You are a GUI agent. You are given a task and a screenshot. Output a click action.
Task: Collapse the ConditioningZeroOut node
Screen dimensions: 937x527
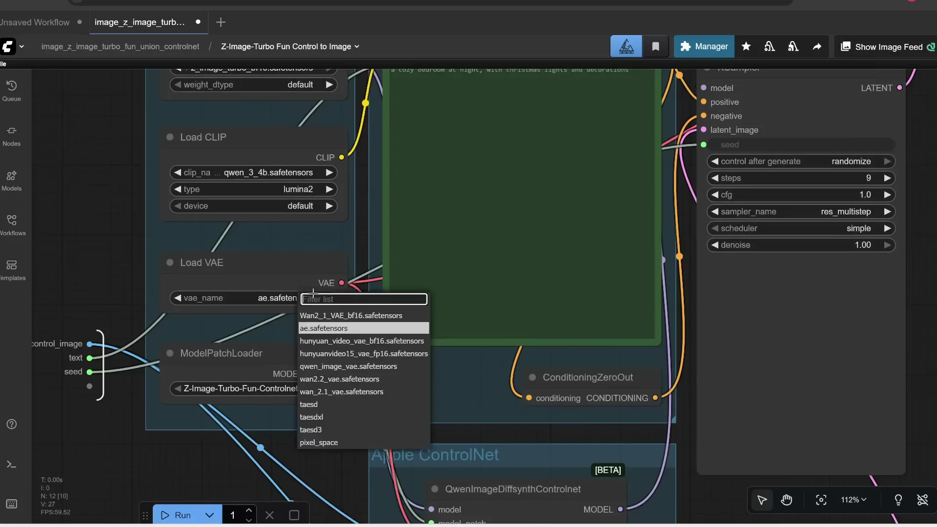[x=533, y=377]
